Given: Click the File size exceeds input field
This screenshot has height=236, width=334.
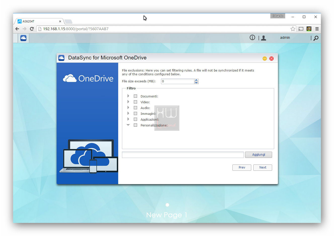Looking at the screenshot, I should [178, 81].
